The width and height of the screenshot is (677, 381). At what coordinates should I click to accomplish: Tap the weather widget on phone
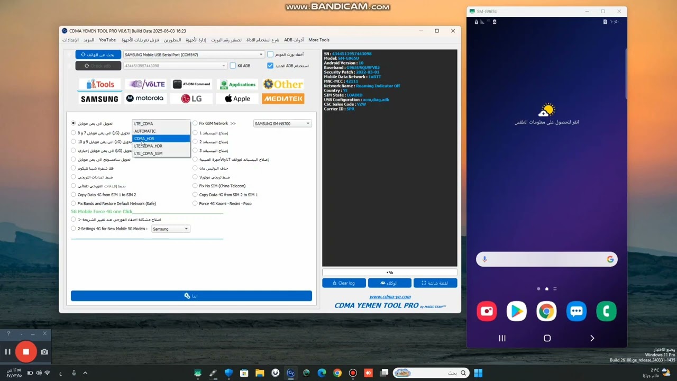point(546,114)
